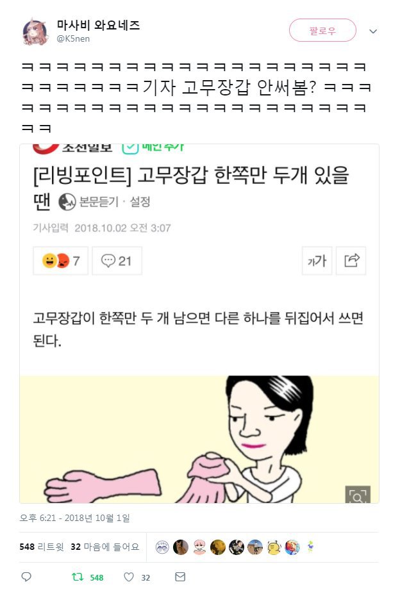This screenshot has width=400, height=596.
Task: Open 마사비 와요네즈 profile avatar
Action: pyautogui.click(x=35, y=32)
